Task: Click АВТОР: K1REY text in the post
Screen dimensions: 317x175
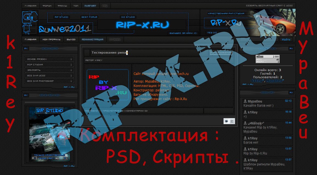Action: click(94, 60)
